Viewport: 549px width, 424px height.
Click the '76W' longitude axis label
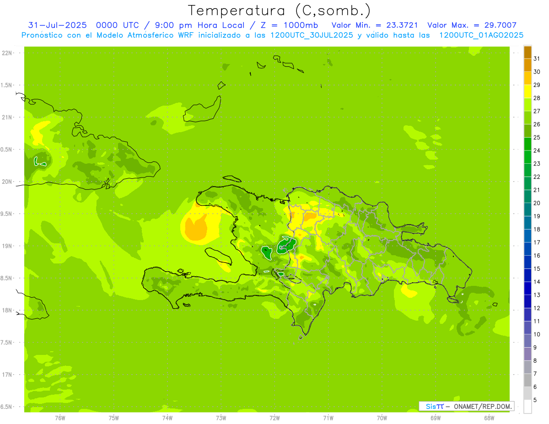pos(60,418)
